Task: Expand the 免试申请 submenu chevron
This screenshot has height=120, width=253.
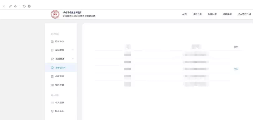Action: [73, 59]
